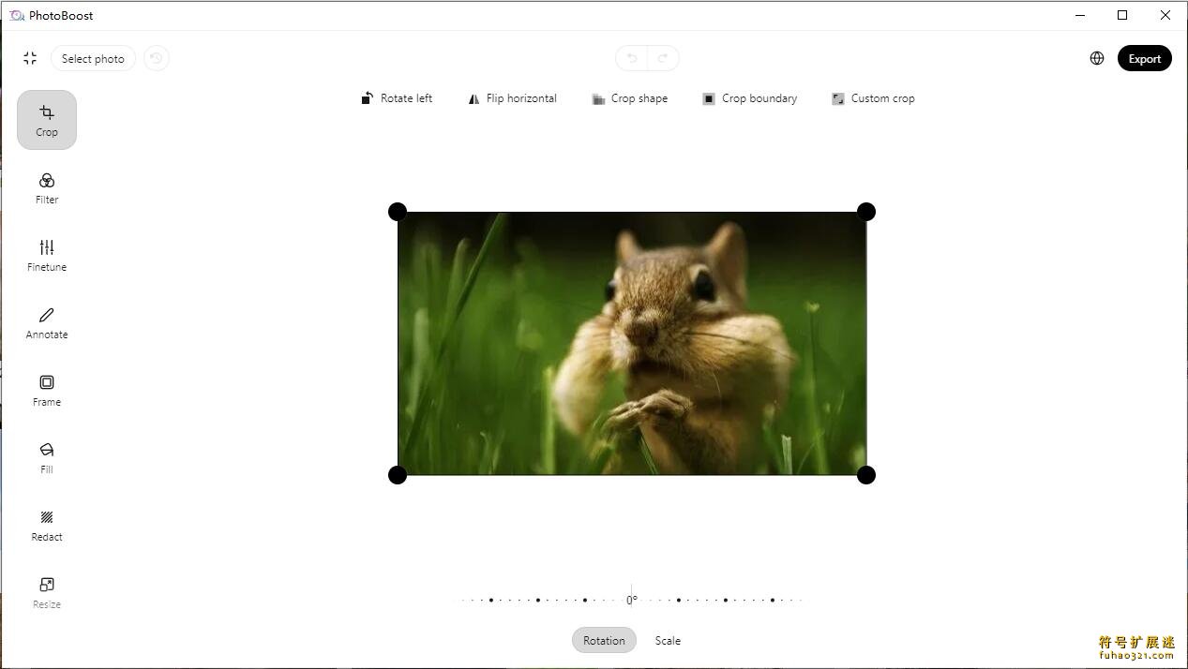Export the edited photo
The image size is (1188, 669).
1144,58
